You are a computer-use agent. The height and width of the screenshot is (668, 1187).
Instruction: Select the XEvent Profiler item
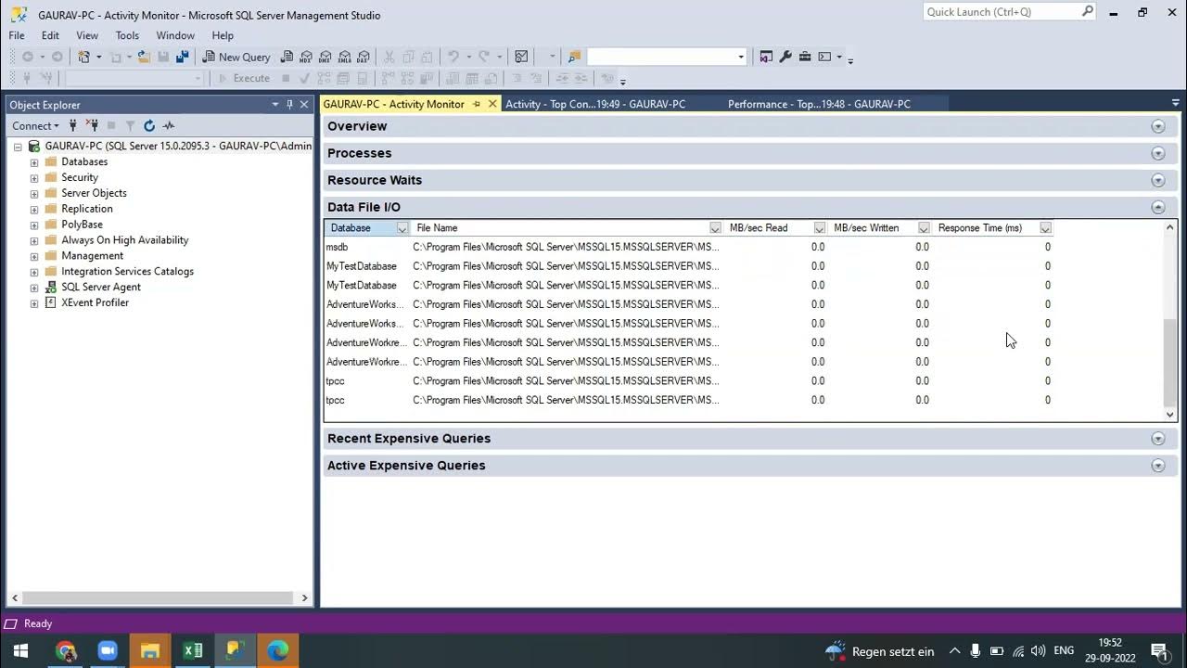(95, 302)
